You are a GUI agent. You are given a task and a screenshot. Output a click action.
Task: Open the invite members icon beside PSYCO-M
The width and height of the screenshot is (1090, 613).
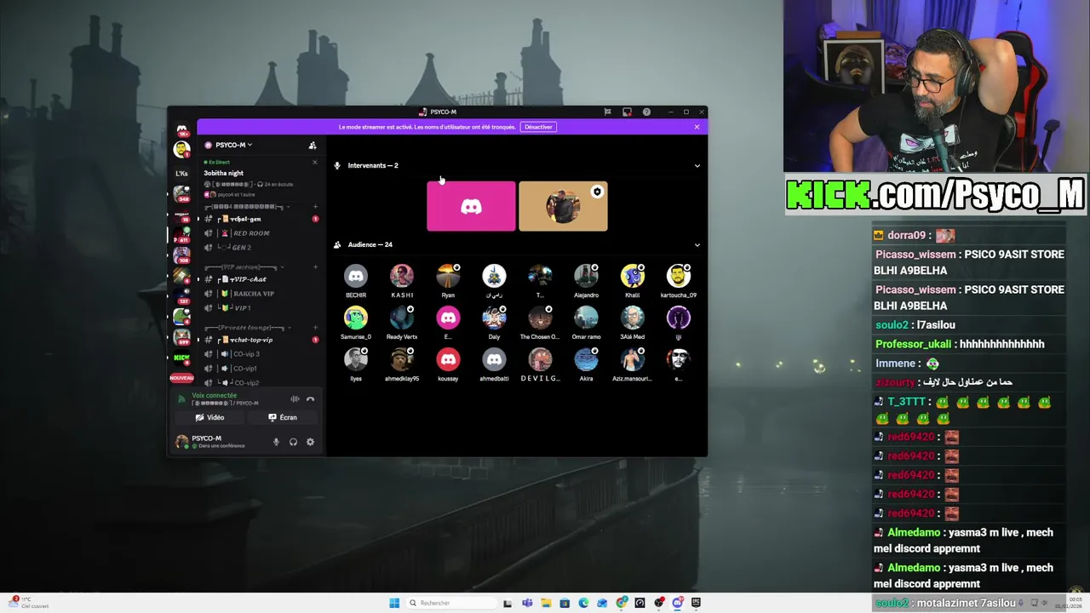(x=313, y=145)
